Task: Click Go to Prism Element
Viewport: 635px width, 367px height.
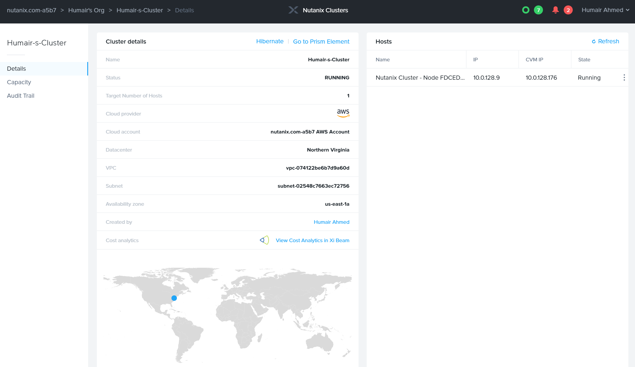Action: click(x=321, y=42)
